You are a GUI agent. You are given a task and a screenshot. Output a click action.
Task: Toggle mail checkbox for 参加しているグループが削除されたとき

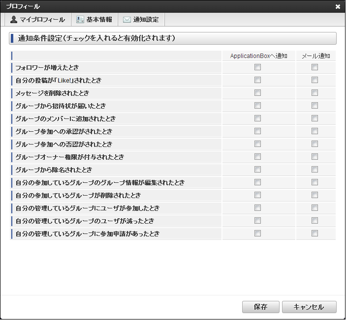(315, 195)
